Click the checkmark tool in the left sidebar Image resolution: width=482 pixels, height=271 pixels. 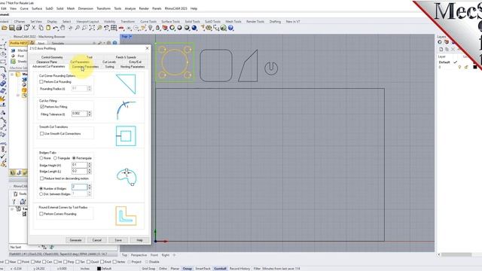(x=3, y=157)
